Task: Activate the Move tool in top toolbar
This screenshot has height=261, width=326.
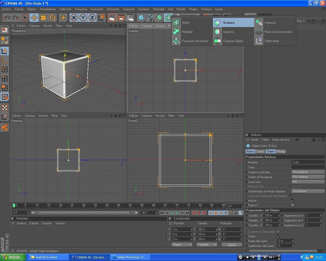Action: [x=34, y=18]
